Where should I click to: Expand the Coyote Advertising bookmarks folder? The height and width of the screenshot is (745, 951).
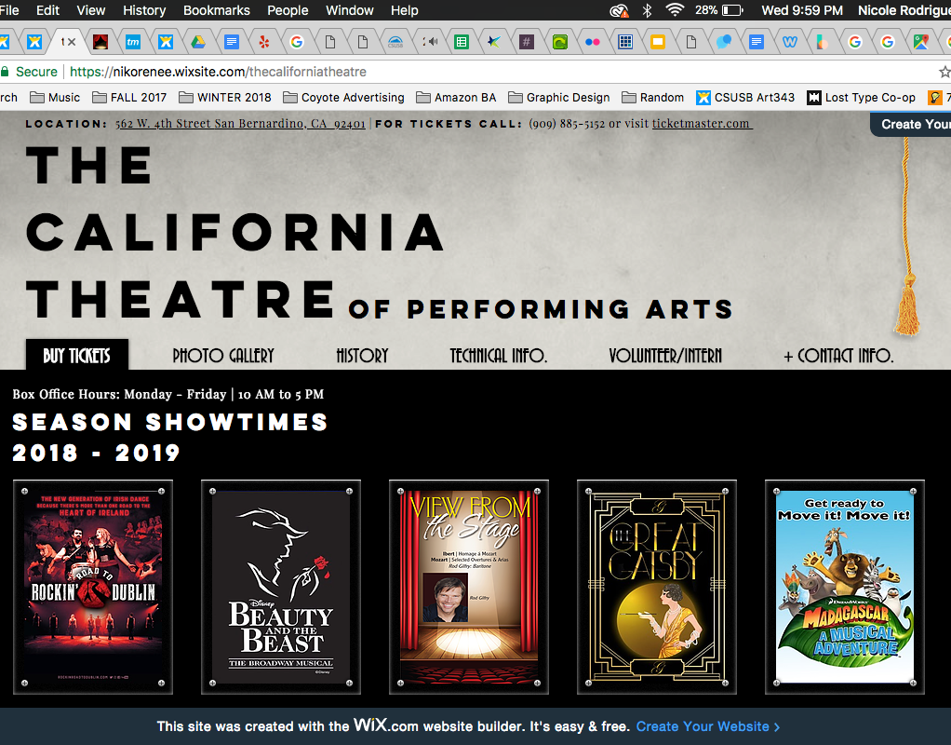pos(344,97)
